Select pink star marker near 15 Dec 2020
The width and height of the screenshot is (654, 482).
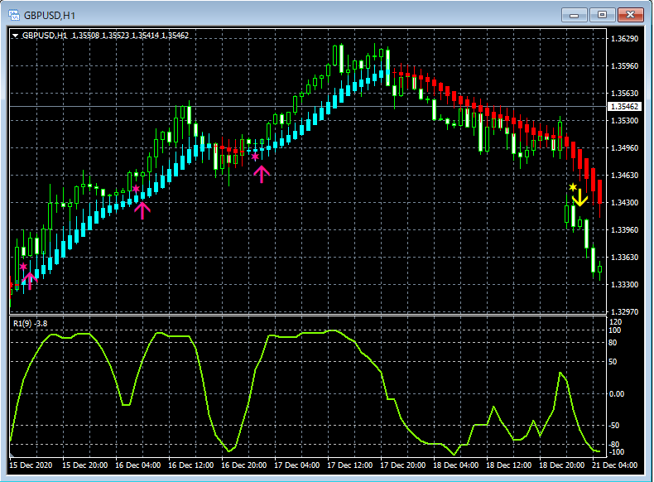[x=23, y=266]
